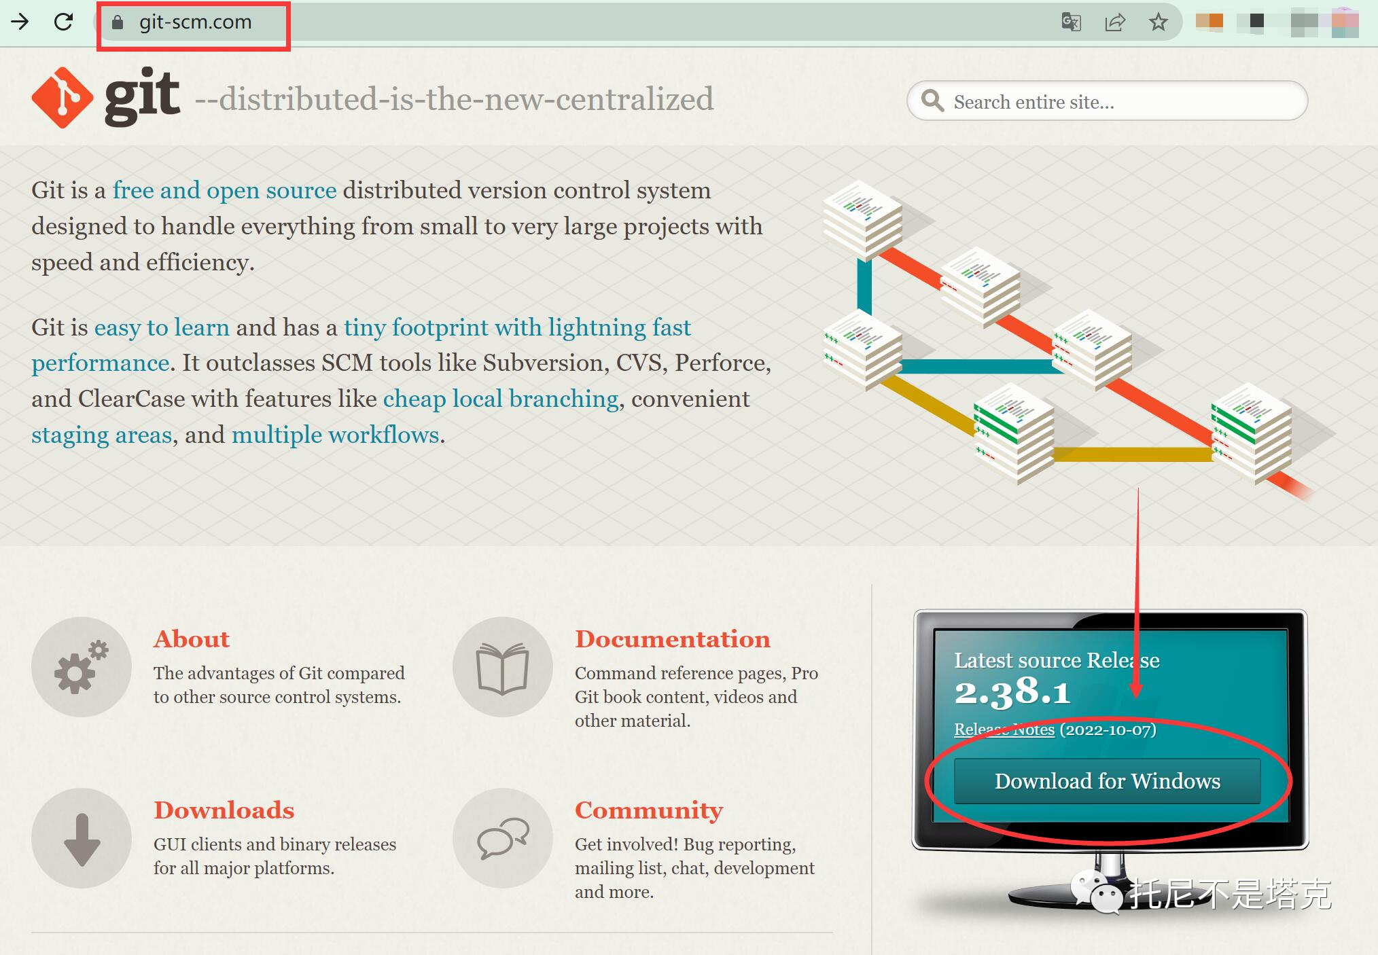Click the magnifier search icon

click(932, 101)
